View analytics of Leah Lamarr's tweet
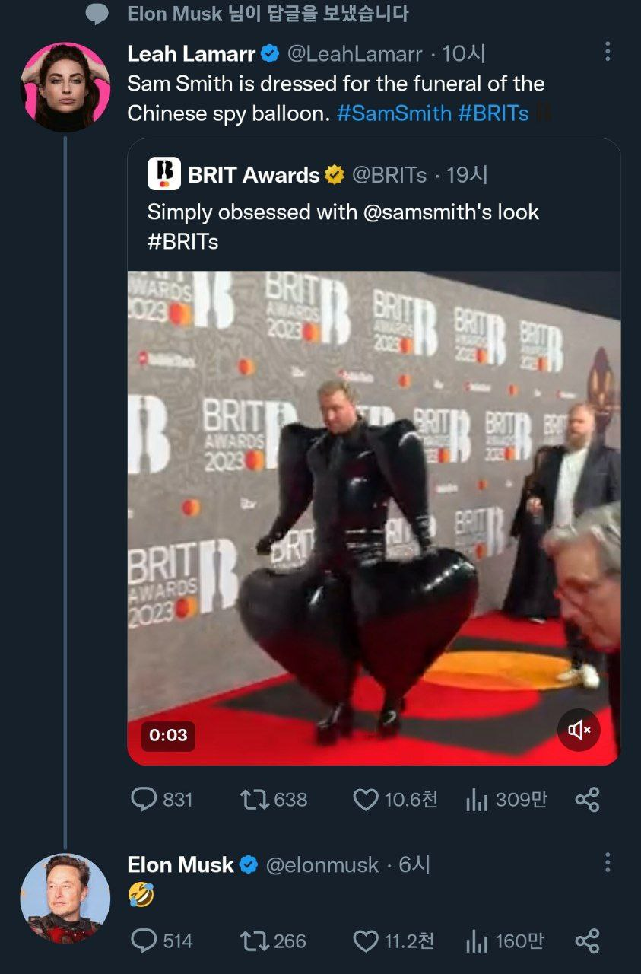 (x=476, y=800)
